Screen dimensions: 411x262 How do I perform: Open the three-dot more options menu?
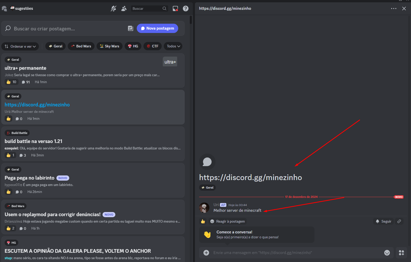[x=394, y=9]
